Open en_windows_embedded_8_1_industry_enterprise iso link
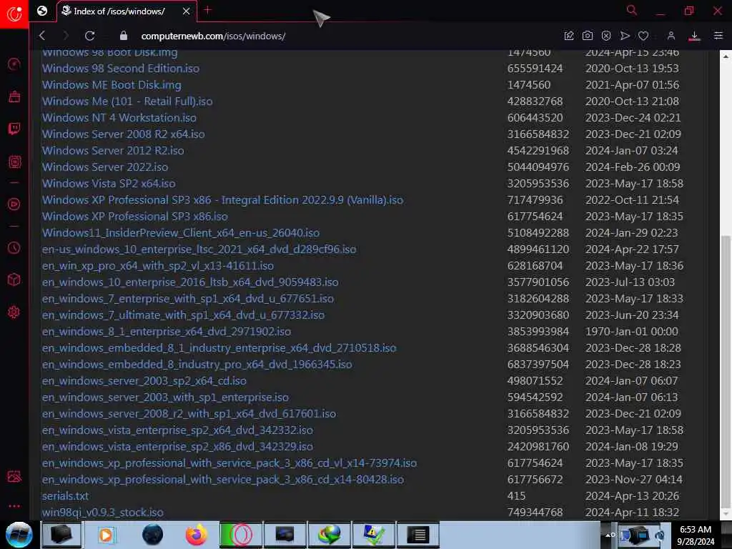 pos(219,348)
